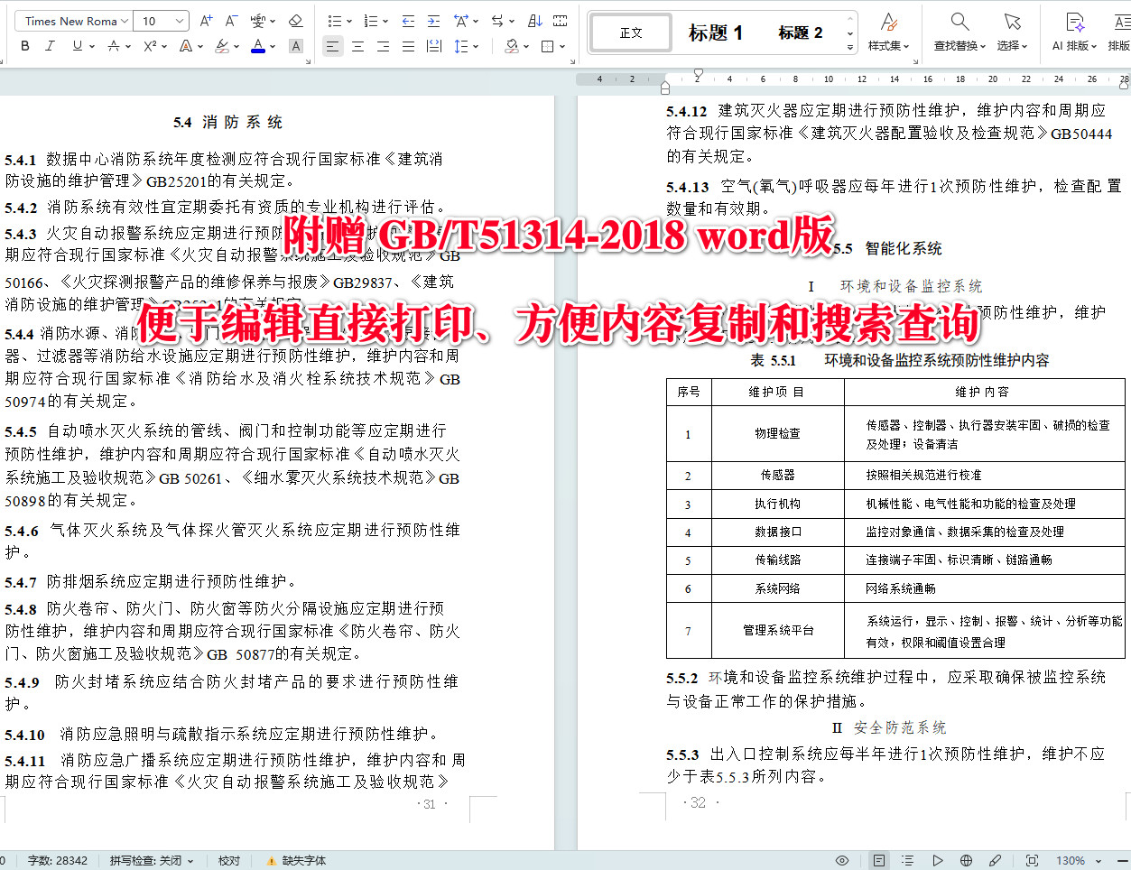Click 校对 proofreading in status bar
Screen dimensions: 1131x870
pos(229,860)
